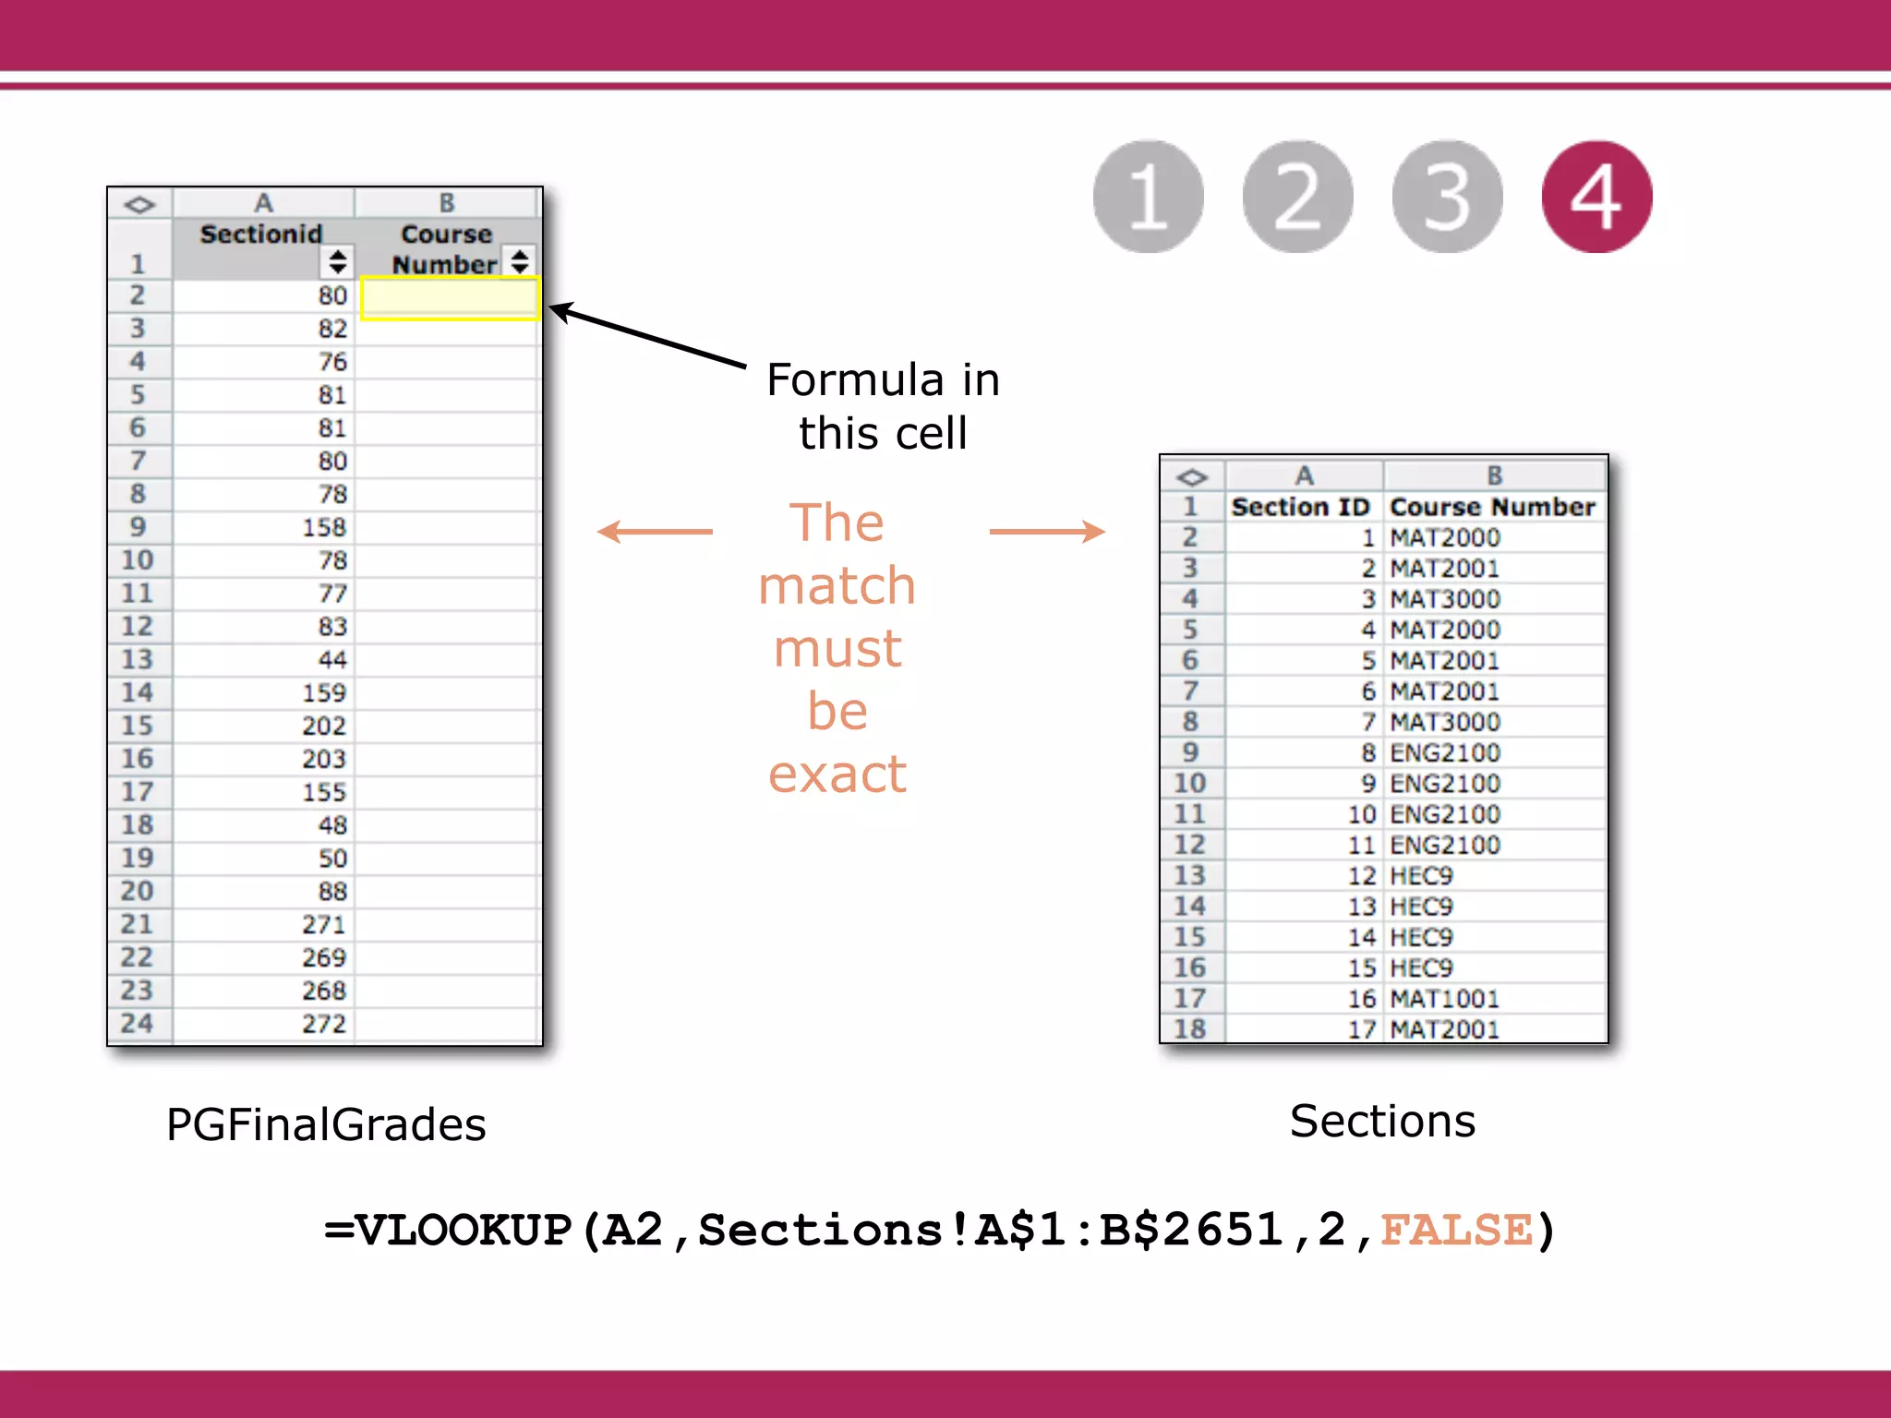Image resolution: width=1891 pixels, height=1418 pixels.
Task: Select column B header in PGFinalGrades sheet
Action: (448, 203)
